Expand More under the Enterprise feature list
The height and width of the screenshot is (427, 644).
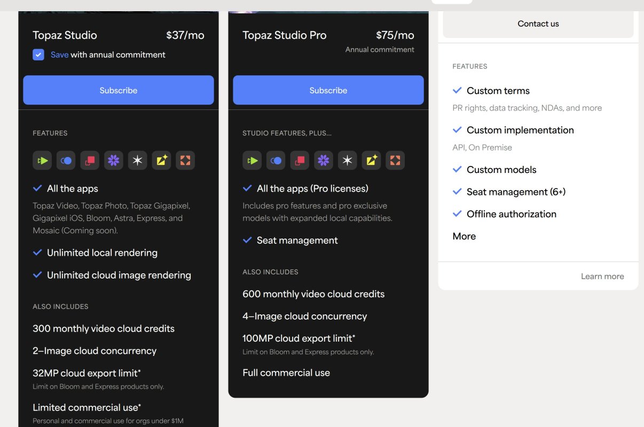tap(464, 236)
